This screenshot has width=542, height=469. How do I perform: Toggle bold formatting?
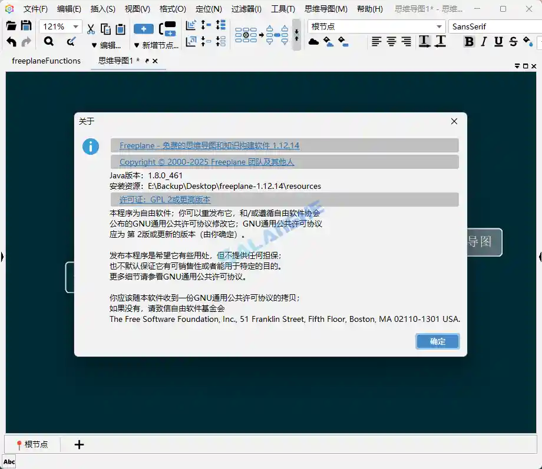pos(469,42)
